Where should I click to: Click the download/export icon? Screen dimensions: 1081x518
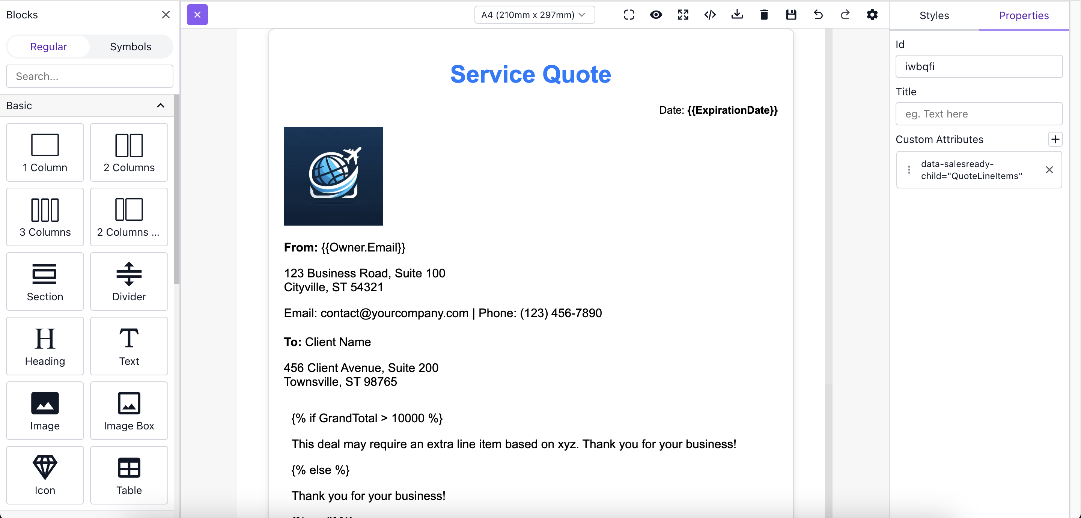(737, 15)
